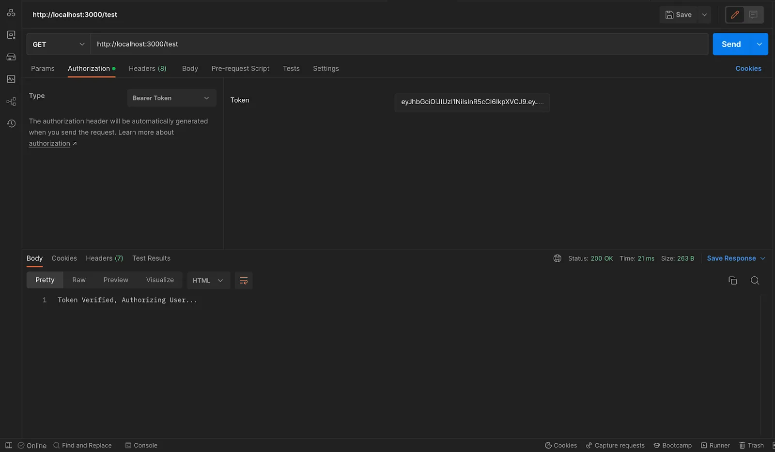Switch to request Body tab
The width and height of the screenshot is (775, 452).
tap(190, 69)
